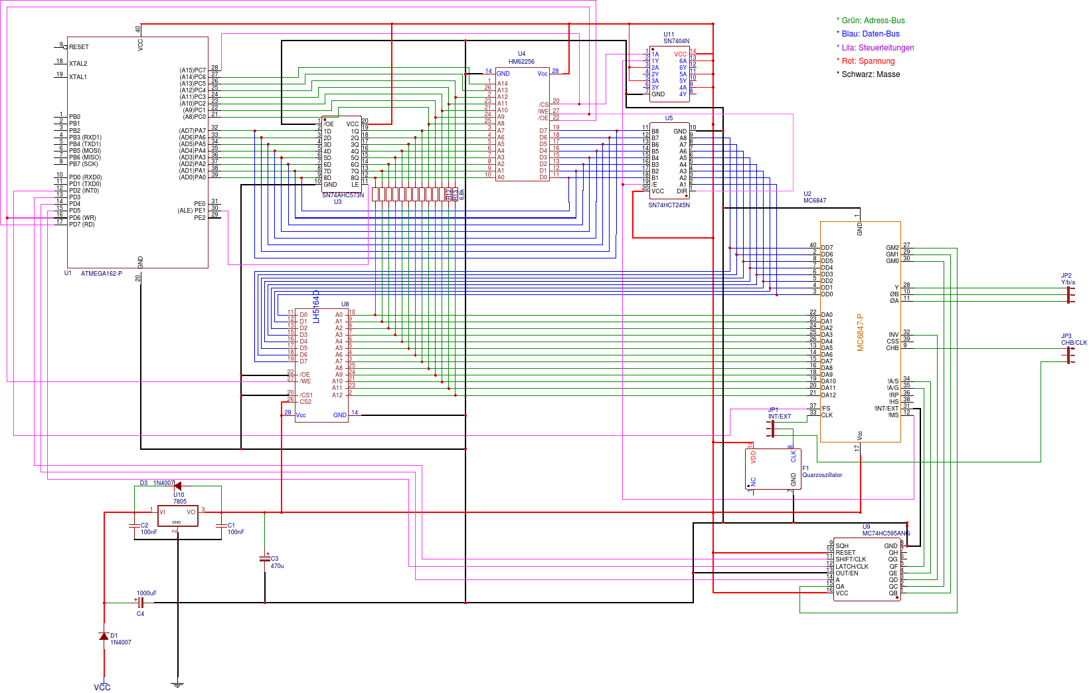The height and width of the screenshot is (693, 1091).
Task: Select the HM62256 memory chip label
Action: pyautogui.click(x=521, y=62)
